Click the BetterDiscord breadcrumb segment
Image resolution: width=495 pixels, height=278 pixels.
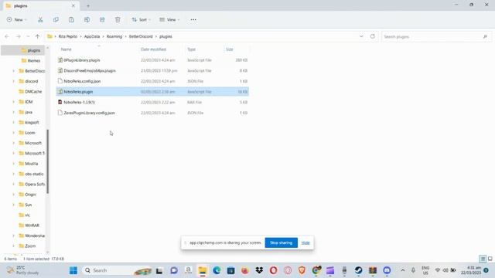tap(141, 36)
